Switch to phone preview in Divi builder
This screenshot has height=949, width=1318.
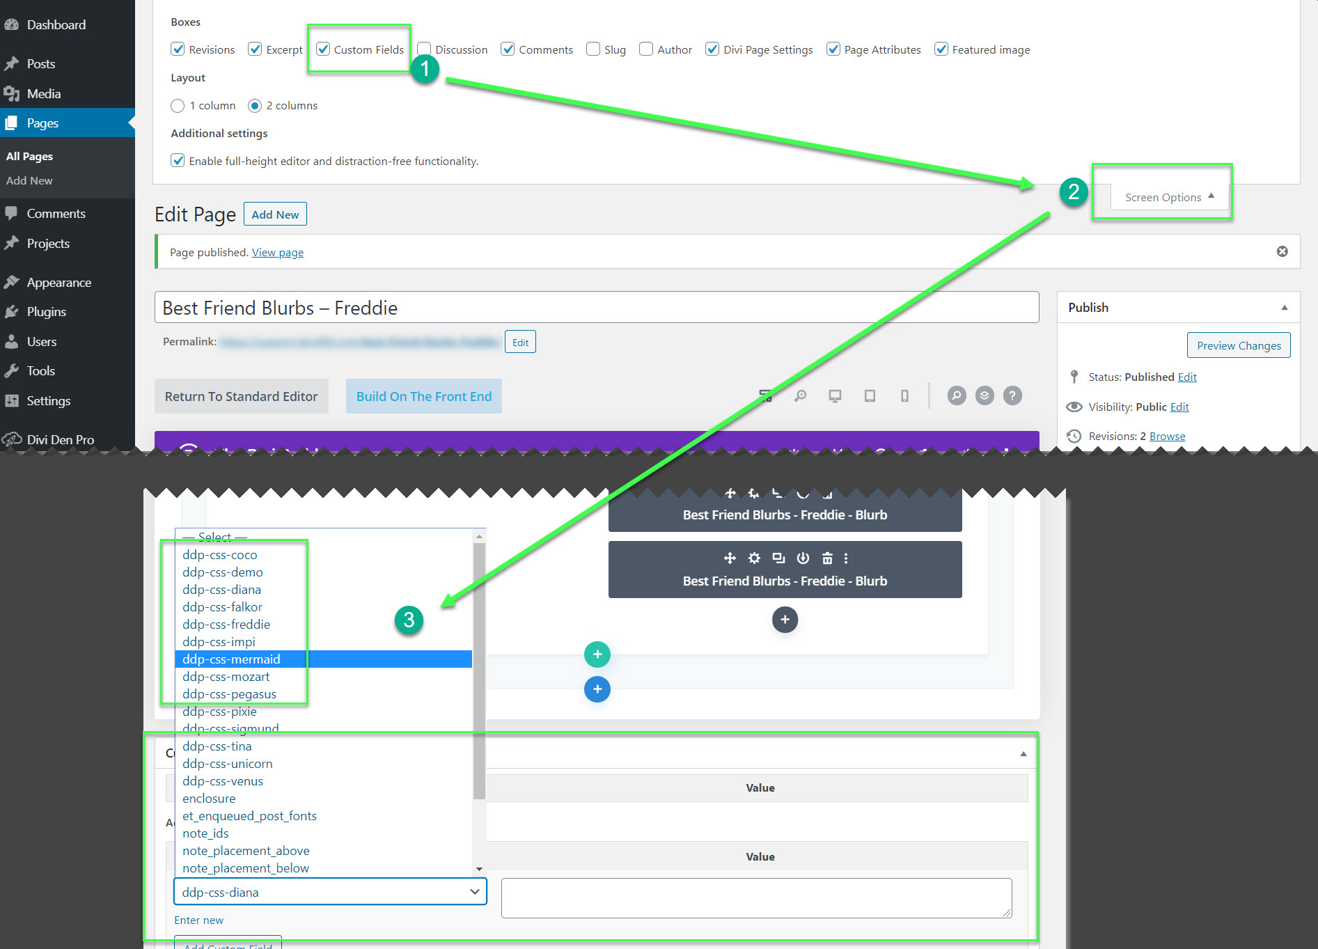tap(904, 396)
